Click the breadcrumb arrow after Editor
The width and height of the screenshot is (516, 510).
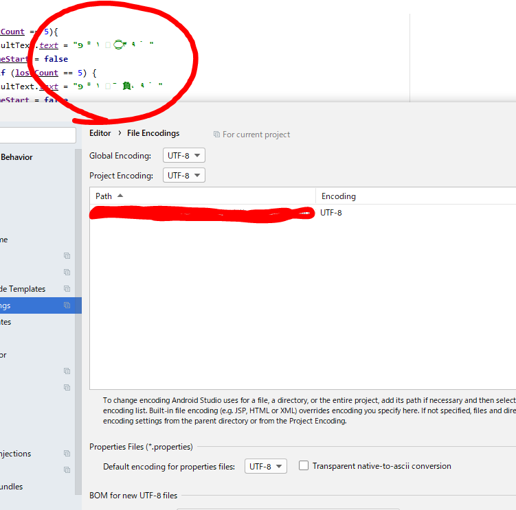(119, 133)
